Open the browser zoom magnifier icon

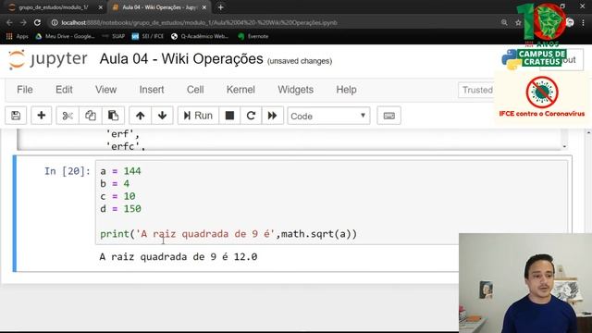[504, 22]
